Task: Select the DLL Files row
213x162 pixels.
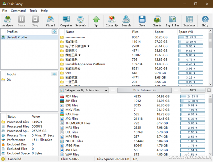Action: tap(134, 132)
